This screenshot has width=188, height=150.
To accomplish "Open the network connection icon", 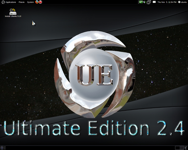I will tap(149, 2).
